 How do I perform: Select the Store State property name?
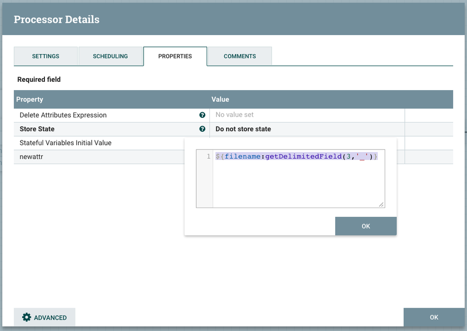37,129
